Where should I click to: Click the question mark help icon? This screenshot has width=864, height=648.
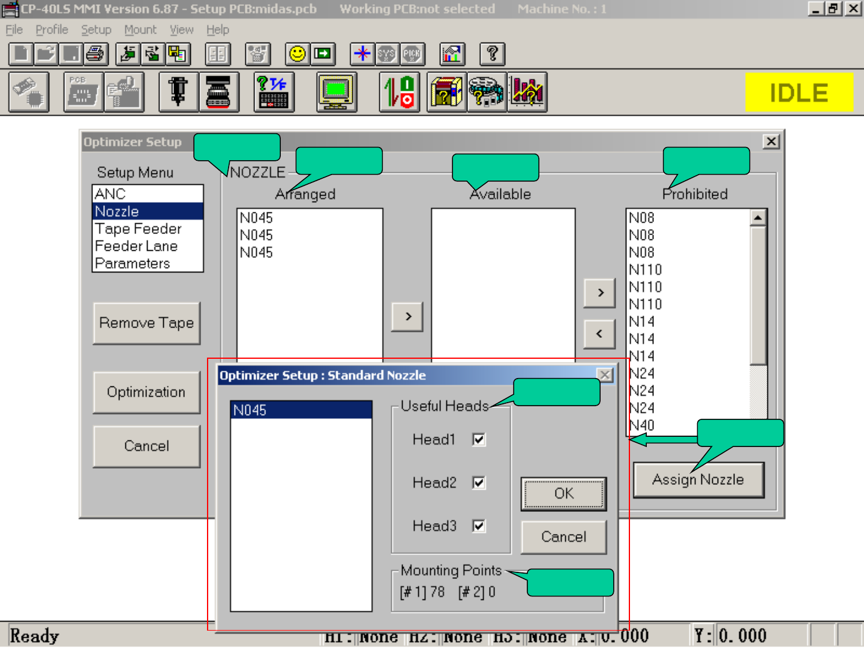[x=493, y=54]
